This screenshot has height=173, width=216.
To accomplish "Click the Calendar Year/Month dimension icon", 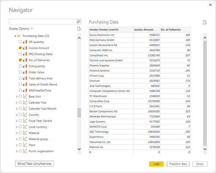I will [25, 109].
